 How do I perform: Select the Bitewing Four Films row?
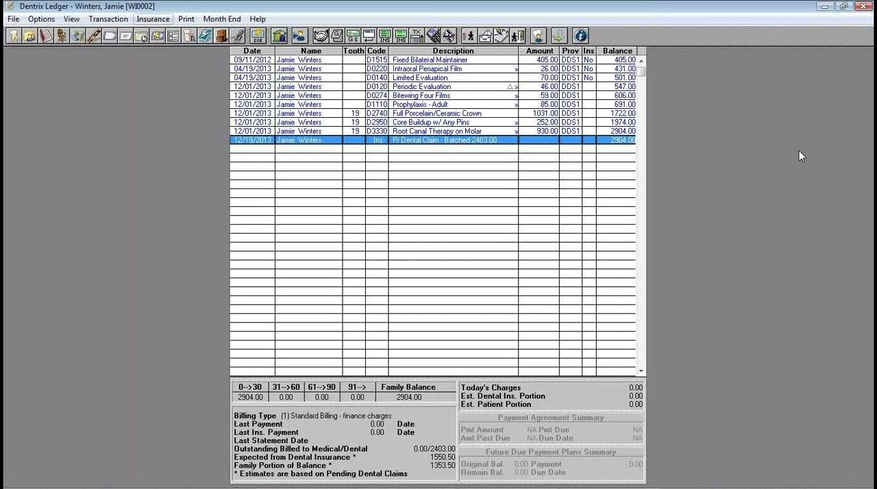[433, 95]
